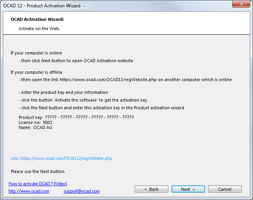The width and height of the screenshot is (253, 200).
Task: Click 'Activate on the Web.' subtitle
Action: pos(39,29)
